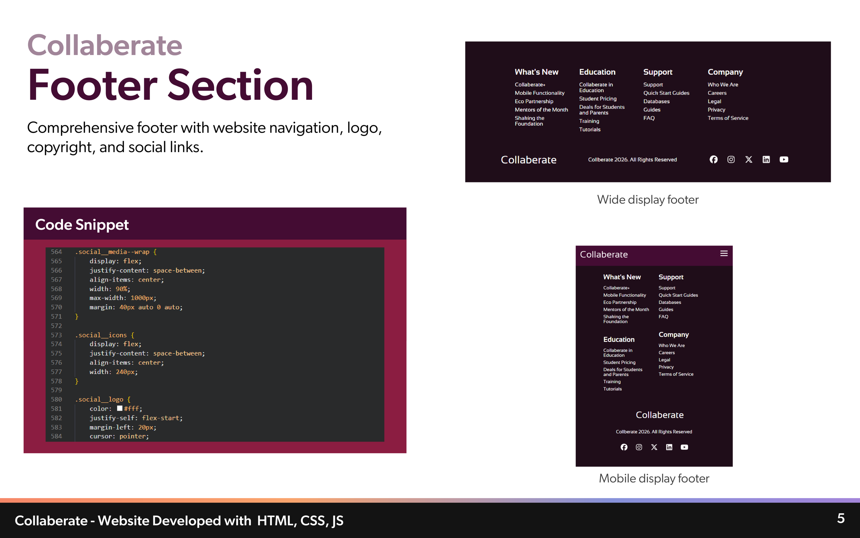Click What's New heading in wide footer

537,72
